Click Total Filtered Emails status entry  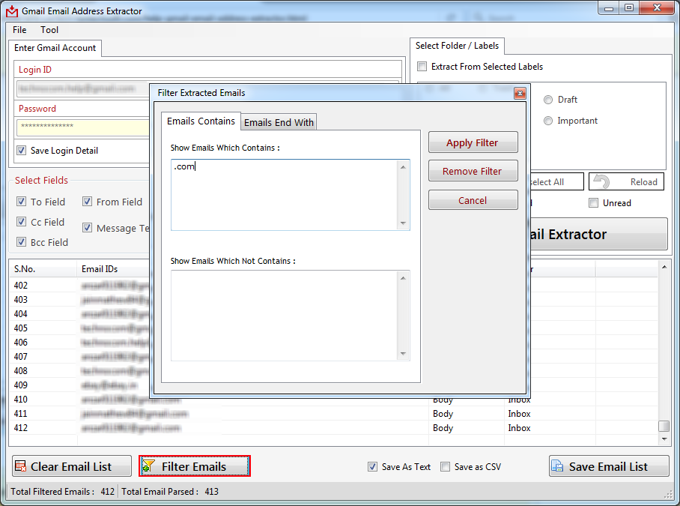[62, 492]
